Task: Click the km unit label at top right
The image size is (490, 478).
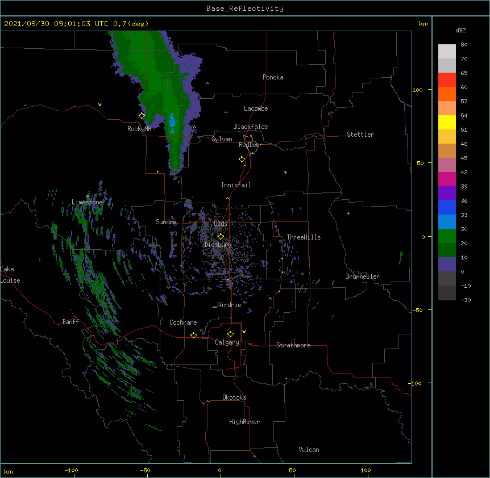Action: click(x=423, y=24)
